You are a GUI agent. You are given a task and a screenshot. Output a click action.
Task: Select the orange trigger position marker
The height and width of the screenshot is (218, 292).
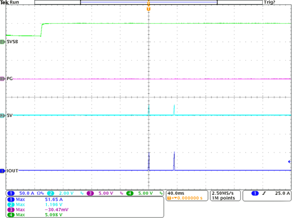tap(148, 9)
